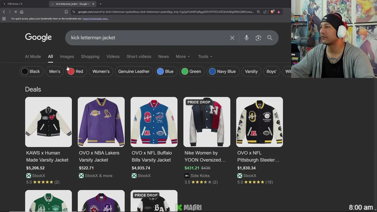
Task: Click the address bar URL
Action: tap(166, 12)
